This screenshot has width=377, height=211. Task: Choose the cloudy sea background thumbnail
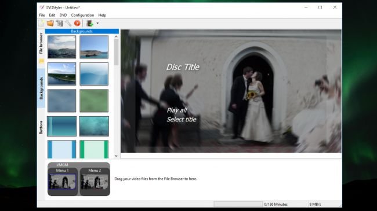[62, 47]
